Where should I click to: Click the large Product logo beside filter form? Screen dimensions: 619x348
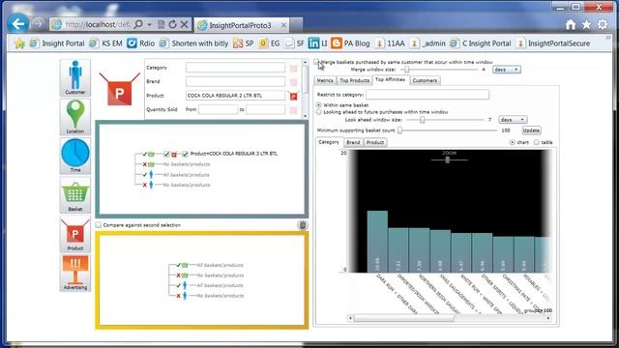(x=120, y=89)
